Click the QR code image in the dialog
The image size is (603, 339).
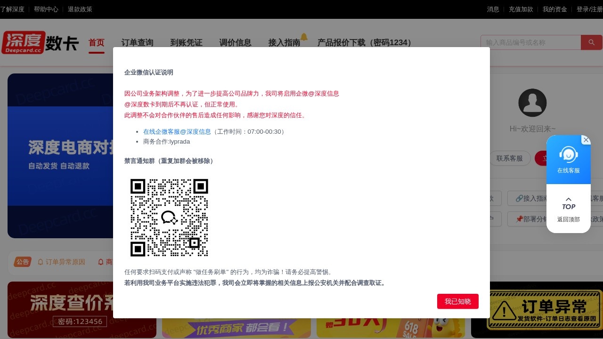[169, 218]
